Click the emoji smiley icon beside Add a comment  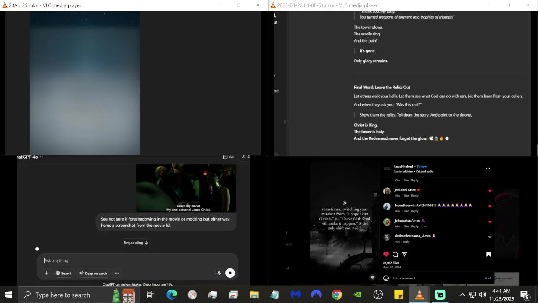pos(386,278)
